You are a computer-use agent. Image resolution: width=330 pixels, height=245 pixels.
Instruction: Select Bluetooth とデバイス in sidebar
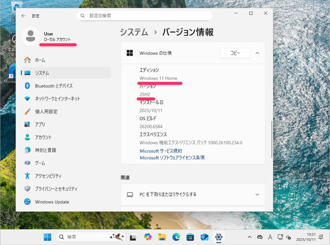click(x=53, y=86)
